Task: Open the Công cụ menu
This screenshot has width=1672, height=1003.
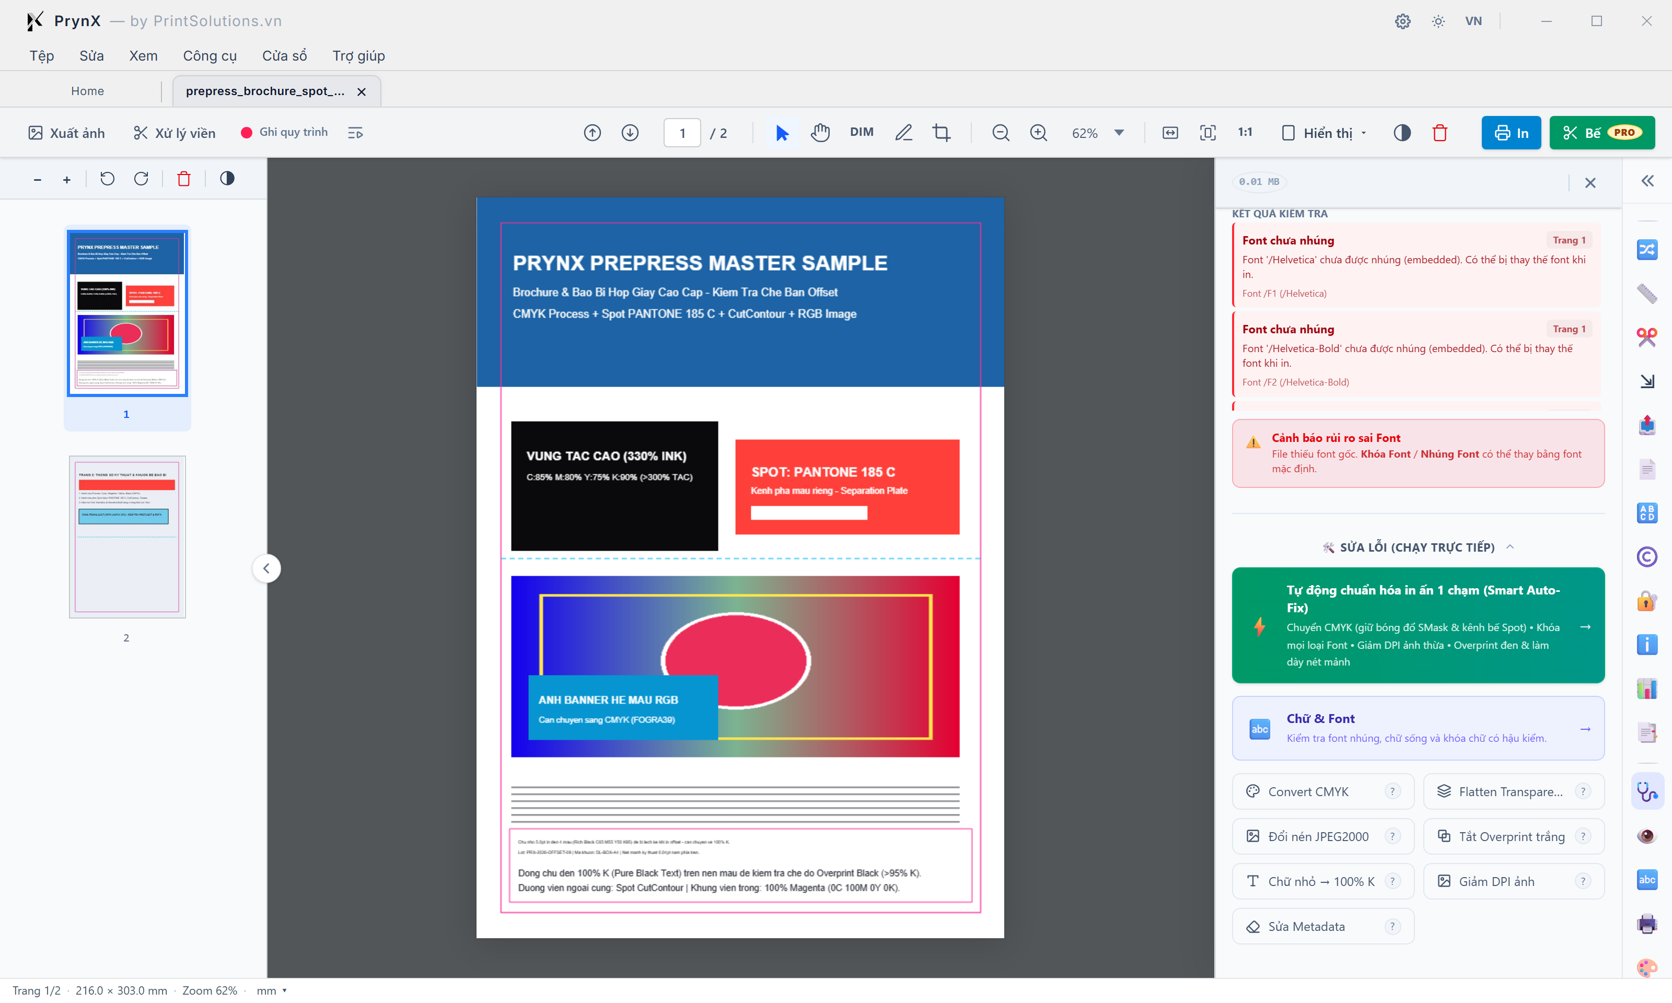Action: click(x=210, y=55)
